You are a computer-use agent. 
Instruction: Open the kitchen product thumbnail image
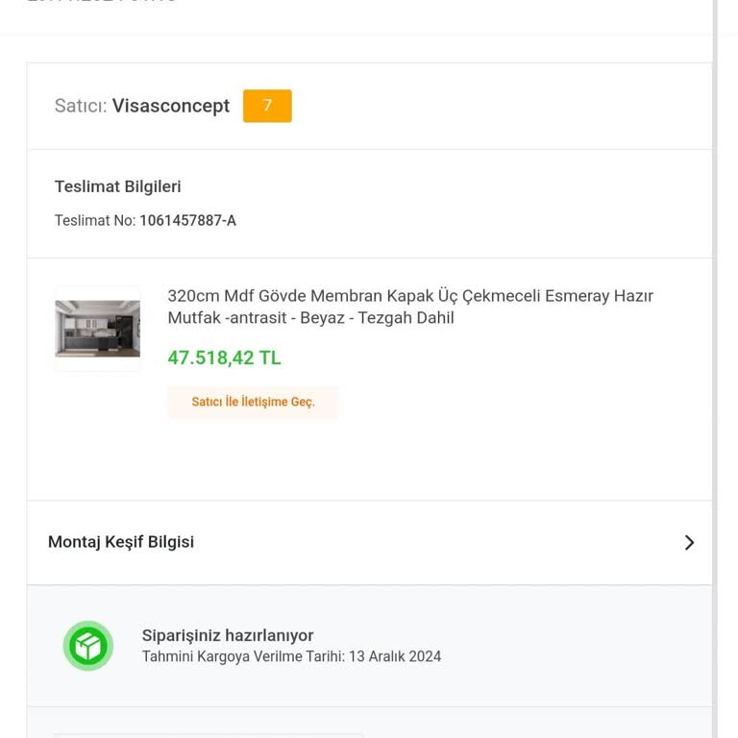pyautogui.click(x=97, y=329)
